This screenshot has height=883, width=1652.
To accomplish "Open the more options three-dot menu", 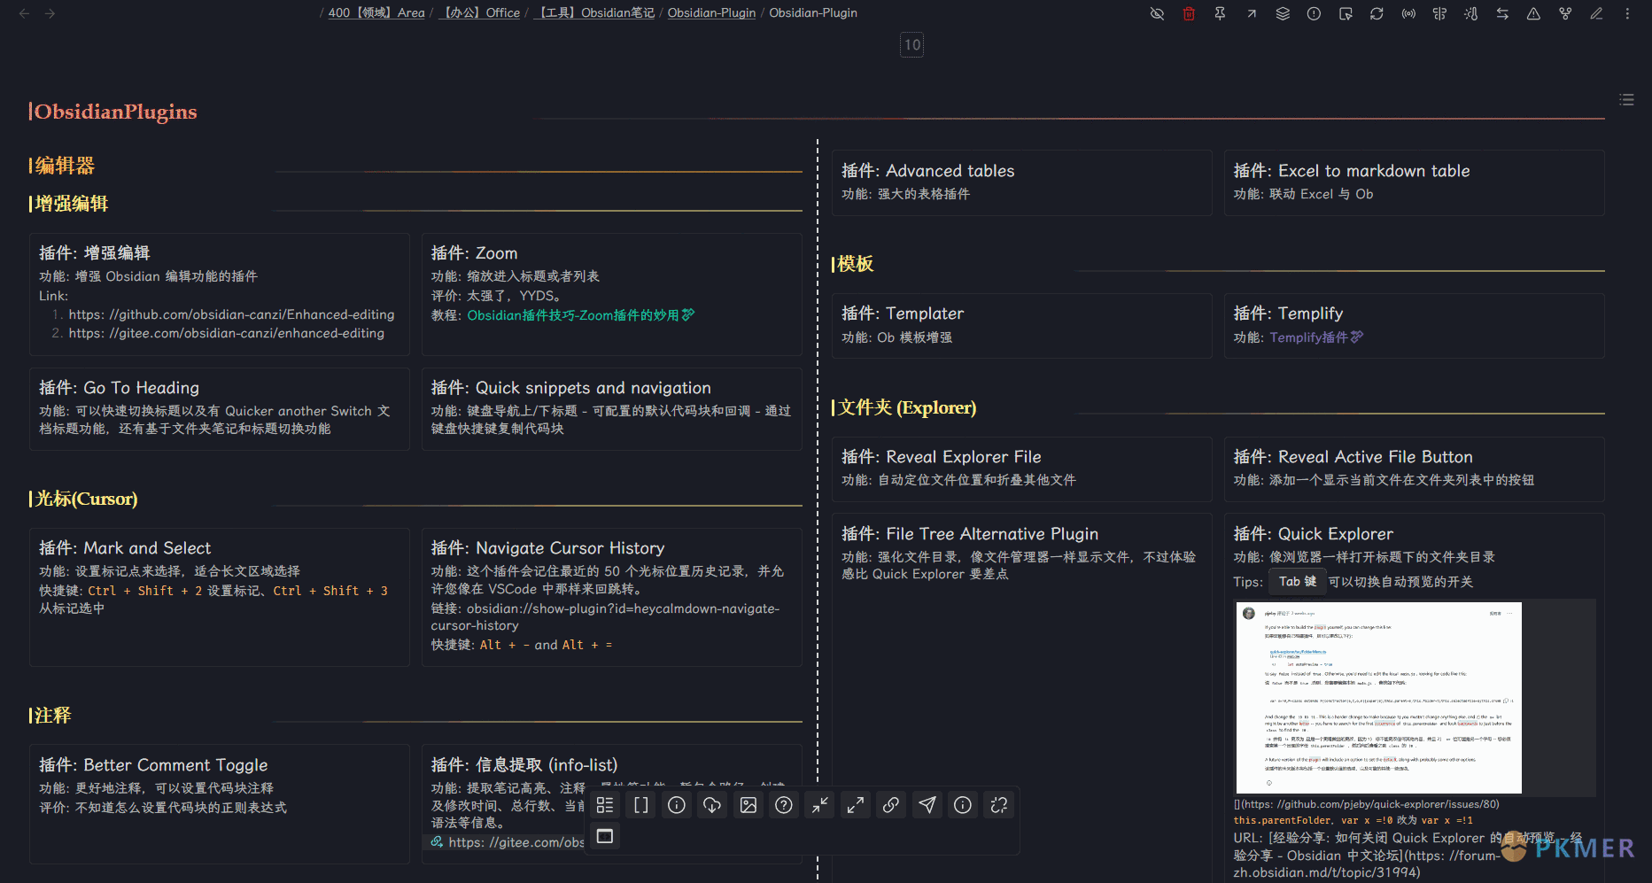I will point(1627,13).
